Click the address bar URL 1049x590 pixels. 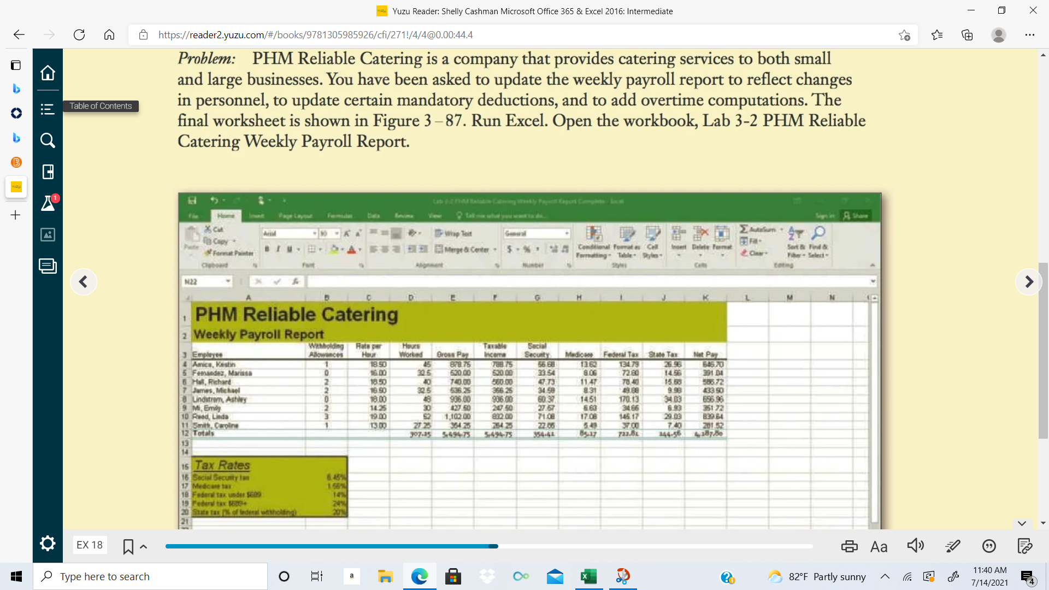pyautogui.click(x=315, y=35)
